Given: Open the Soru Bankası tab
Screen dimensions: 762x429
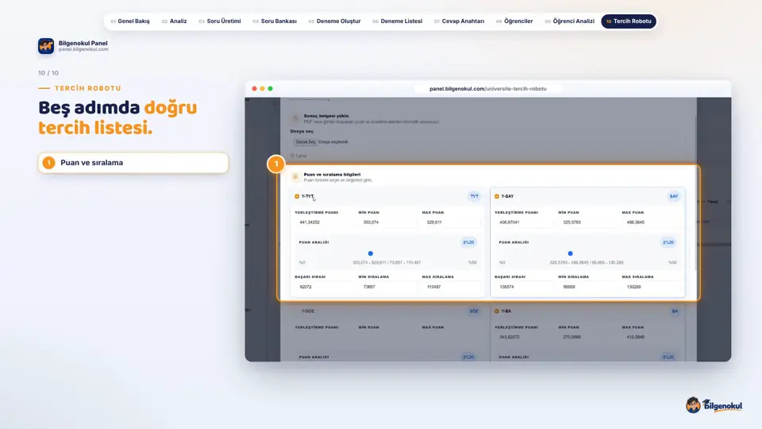Looking at the screenshot, I should click(x=275, y=21).
